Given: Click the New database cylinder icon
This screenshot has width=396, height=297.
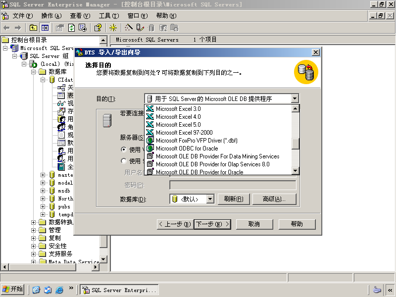Looking at the screenshot, I should (151, 28).
